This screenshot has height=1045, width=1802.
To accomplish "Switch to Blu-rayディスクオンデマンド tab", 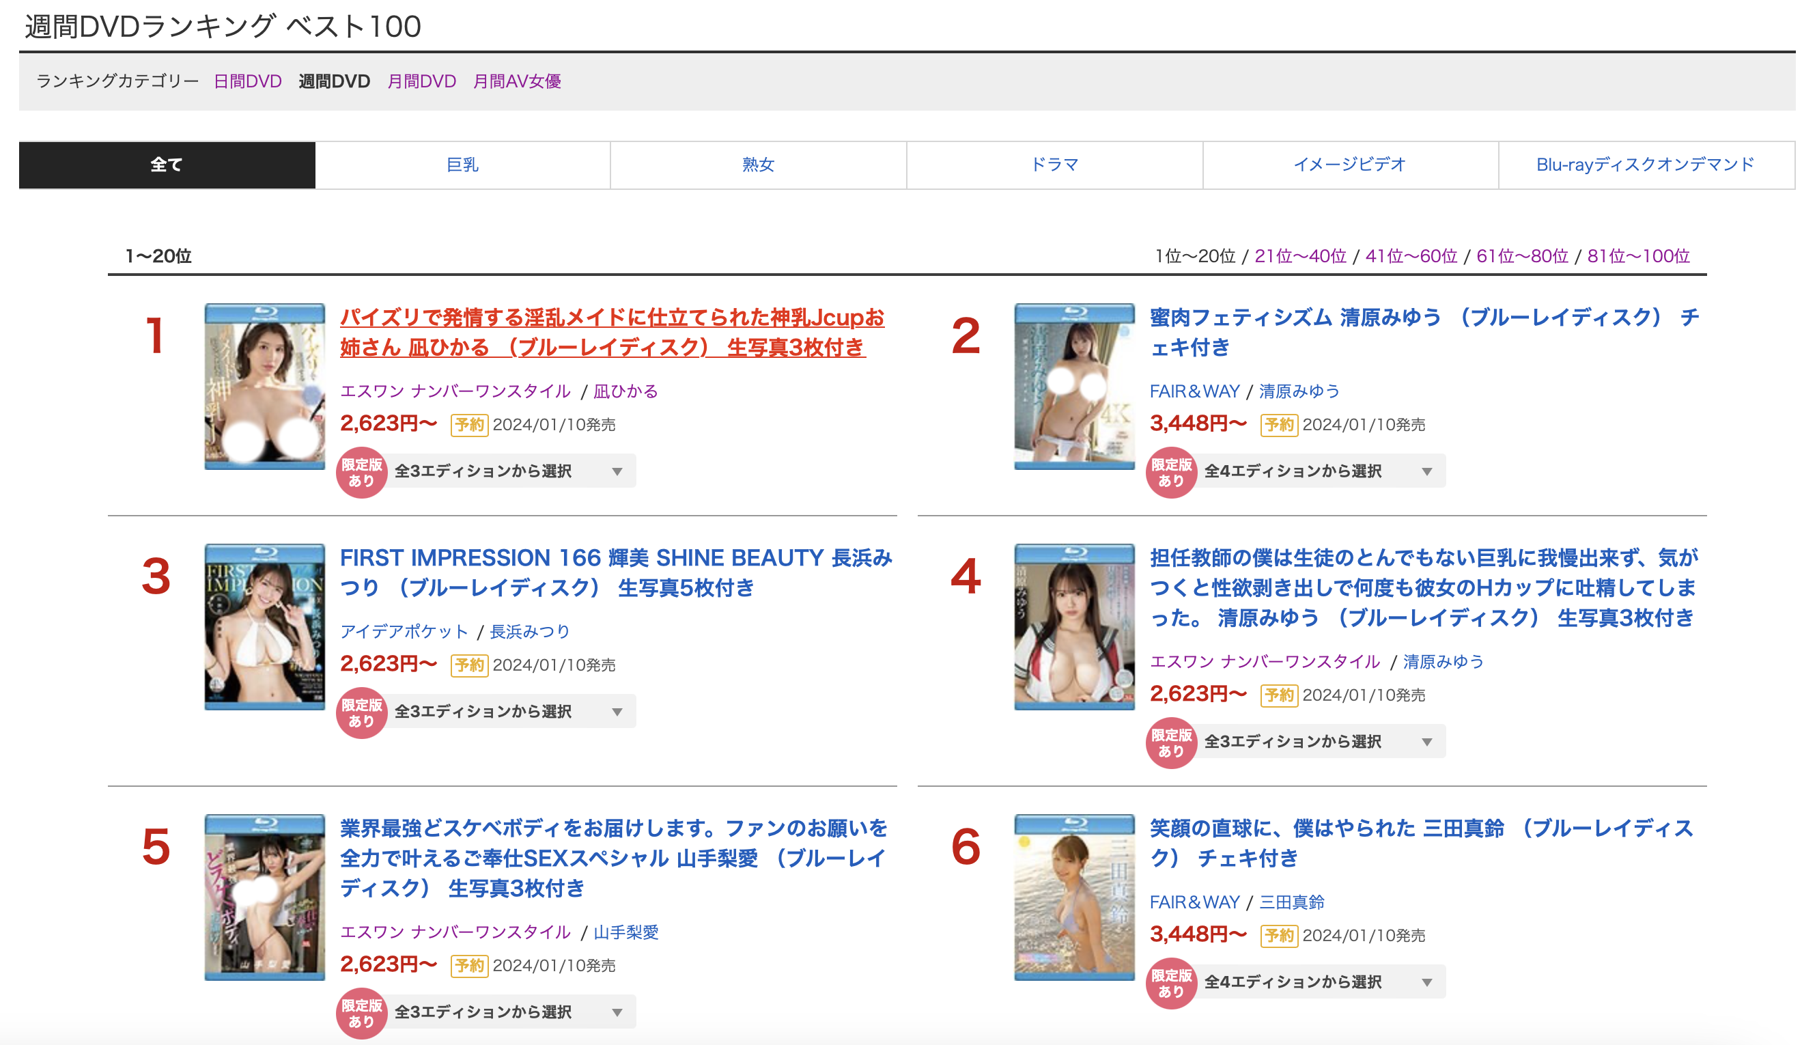I will 1645,165.
